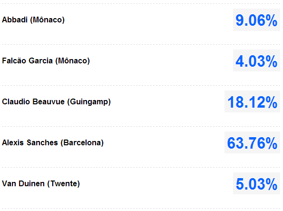Click the 5.03% result box
Image resolution: width=283 pixels, height=211 pixels.
coord(256,183)
